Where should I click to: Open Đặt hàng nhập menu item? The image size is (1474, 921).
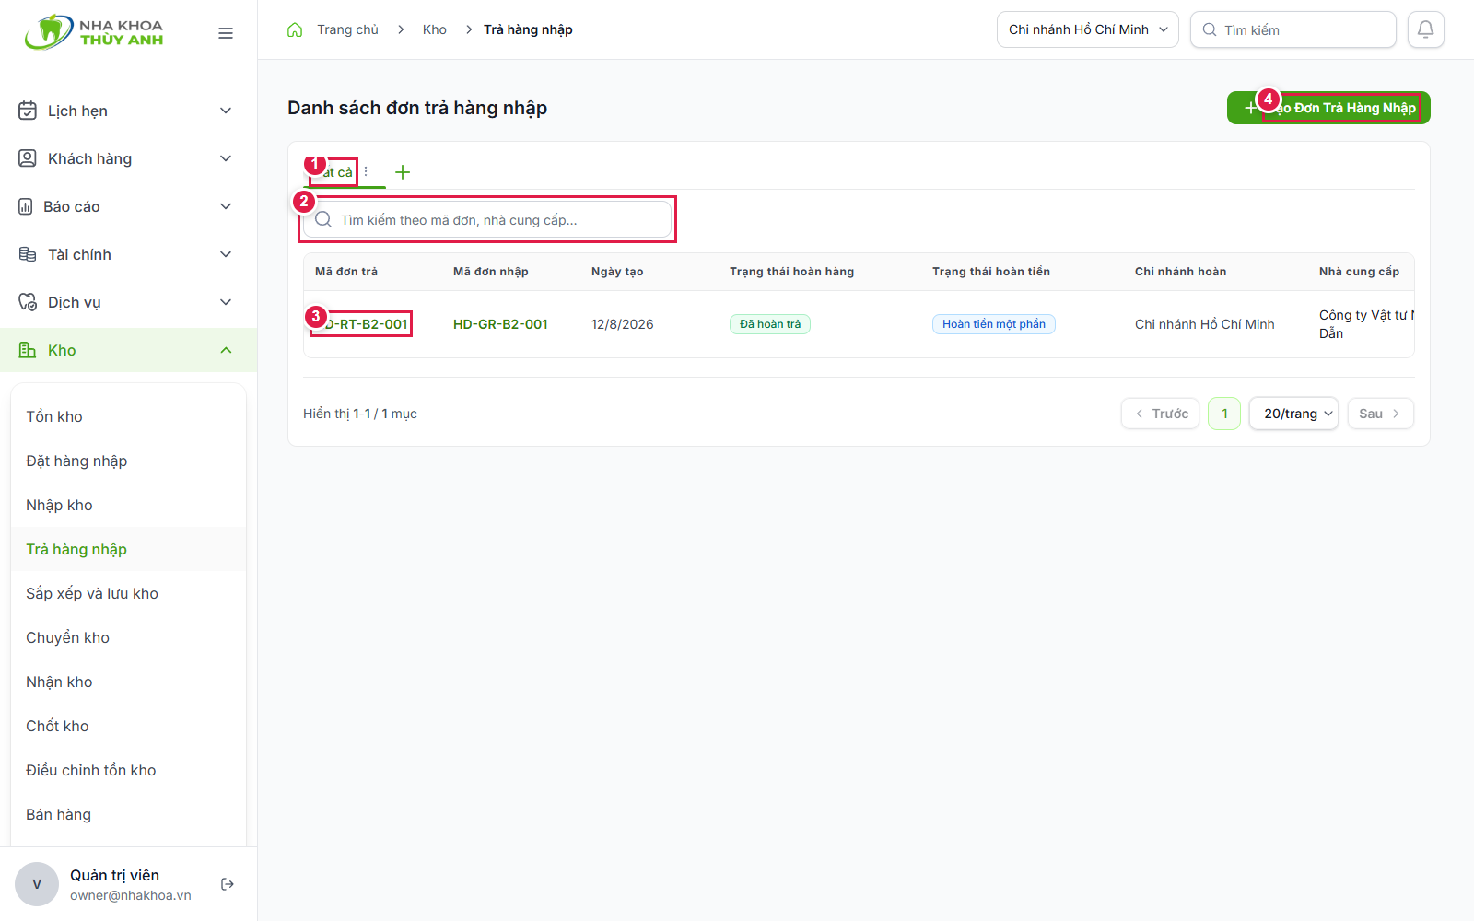[x=128, y=460]
